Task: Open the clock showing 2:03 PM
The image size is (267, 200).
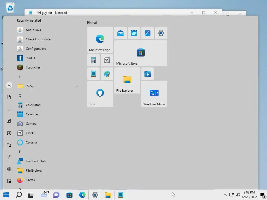Action: (249, 195)
